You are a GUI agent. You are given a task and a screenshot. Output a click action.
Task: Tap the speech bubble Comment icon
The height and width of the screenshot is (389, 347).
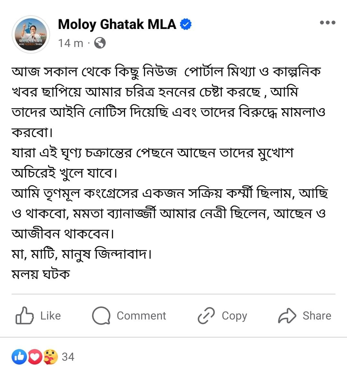point(101,316)
